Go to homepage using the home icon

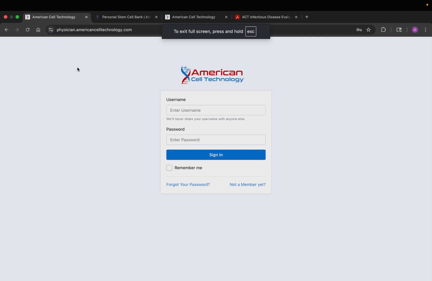[38, 30]
